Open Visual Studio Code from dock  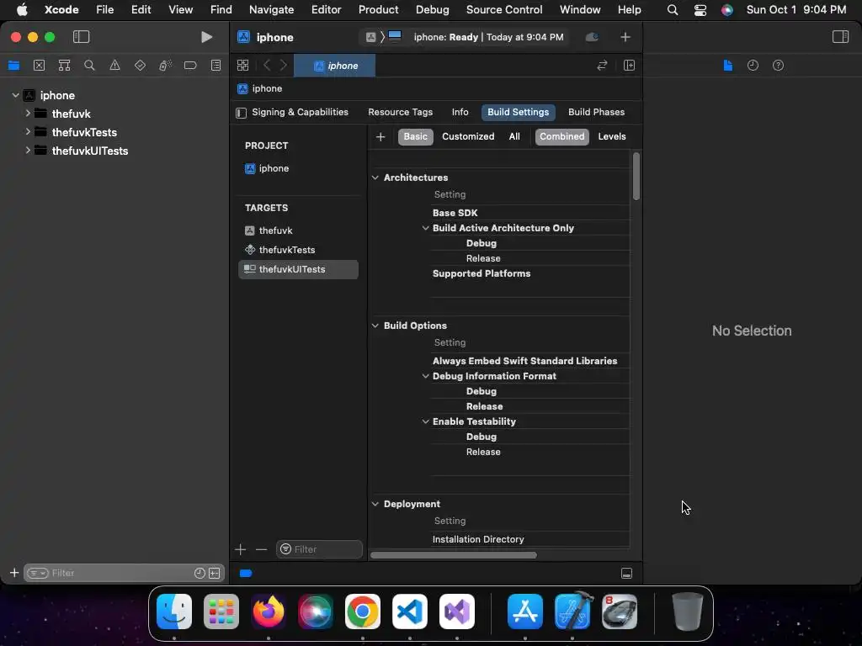[x=410, y=612]
